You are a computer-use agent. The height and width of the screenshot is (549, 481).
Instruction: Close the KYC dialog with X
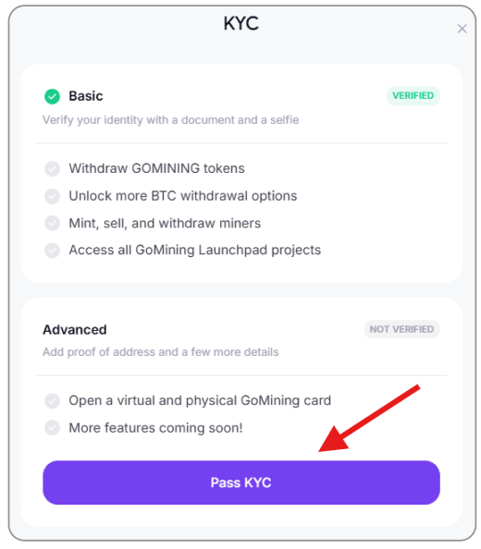coord(462,29)
